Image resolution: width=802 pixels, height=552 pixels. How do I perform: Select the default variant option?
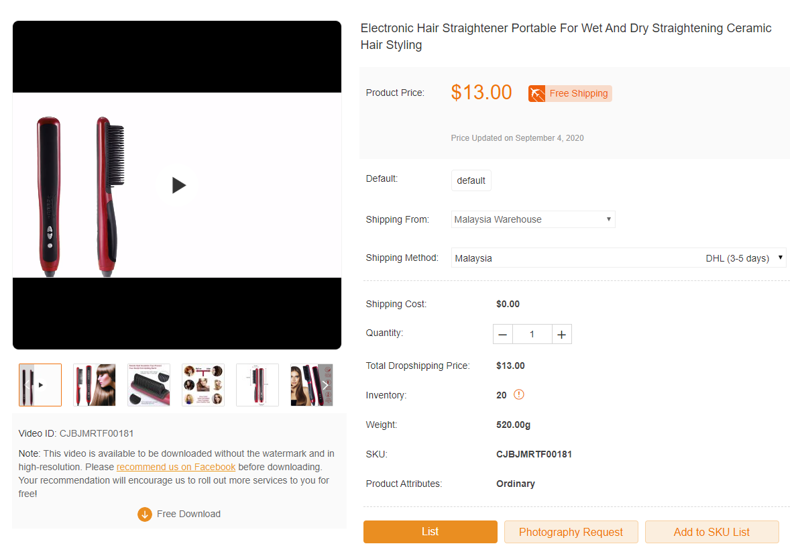tap(471, 180)
